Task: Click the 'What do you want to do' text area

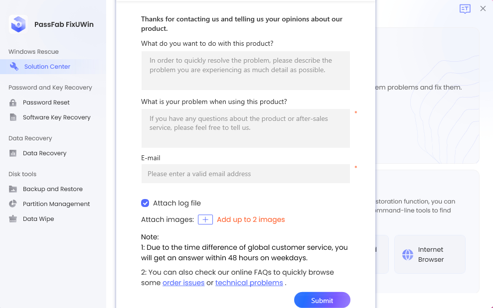Action: (x=246, y=71)
